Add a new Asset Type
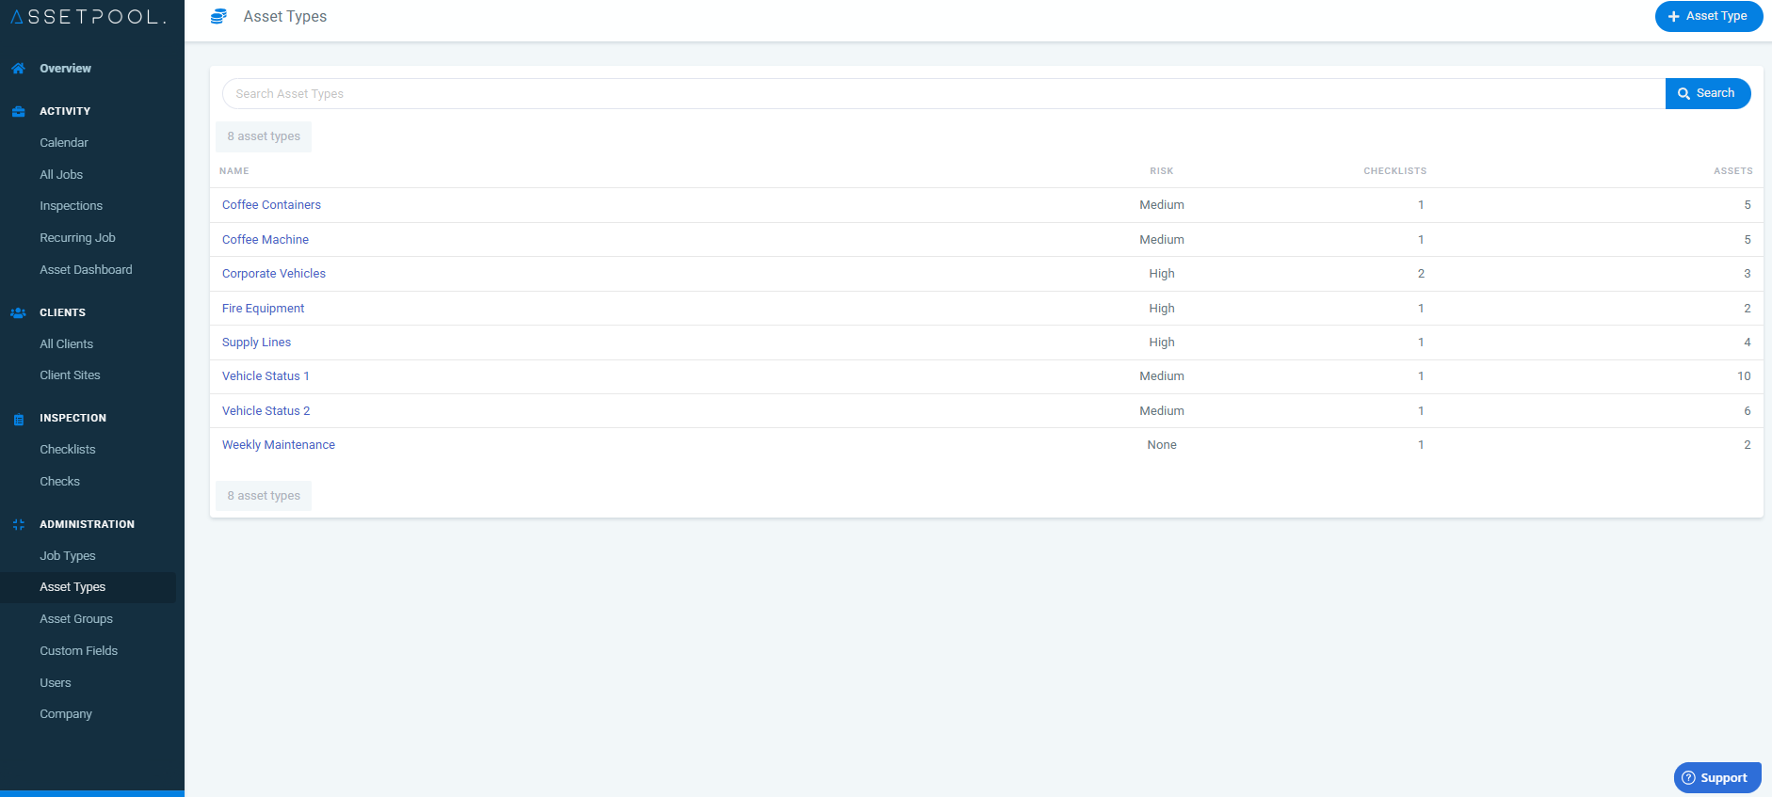Viewport: 1772px width, 797px height. click(x=1708, y=16)
